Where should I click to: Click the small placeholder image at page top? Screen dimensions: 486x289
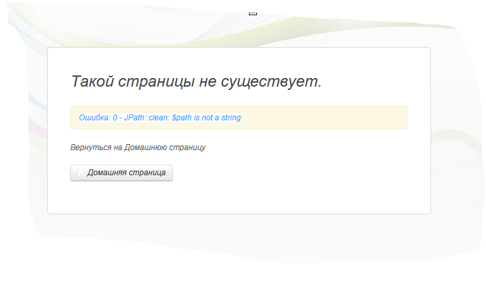[x=252, y=13]
